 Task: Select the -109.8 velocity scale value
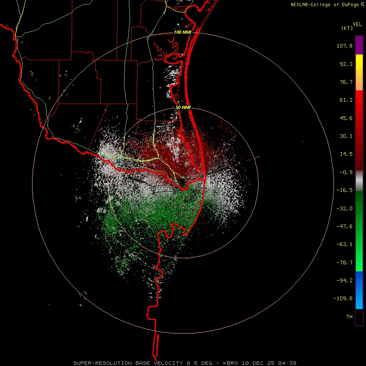(343, 298)
